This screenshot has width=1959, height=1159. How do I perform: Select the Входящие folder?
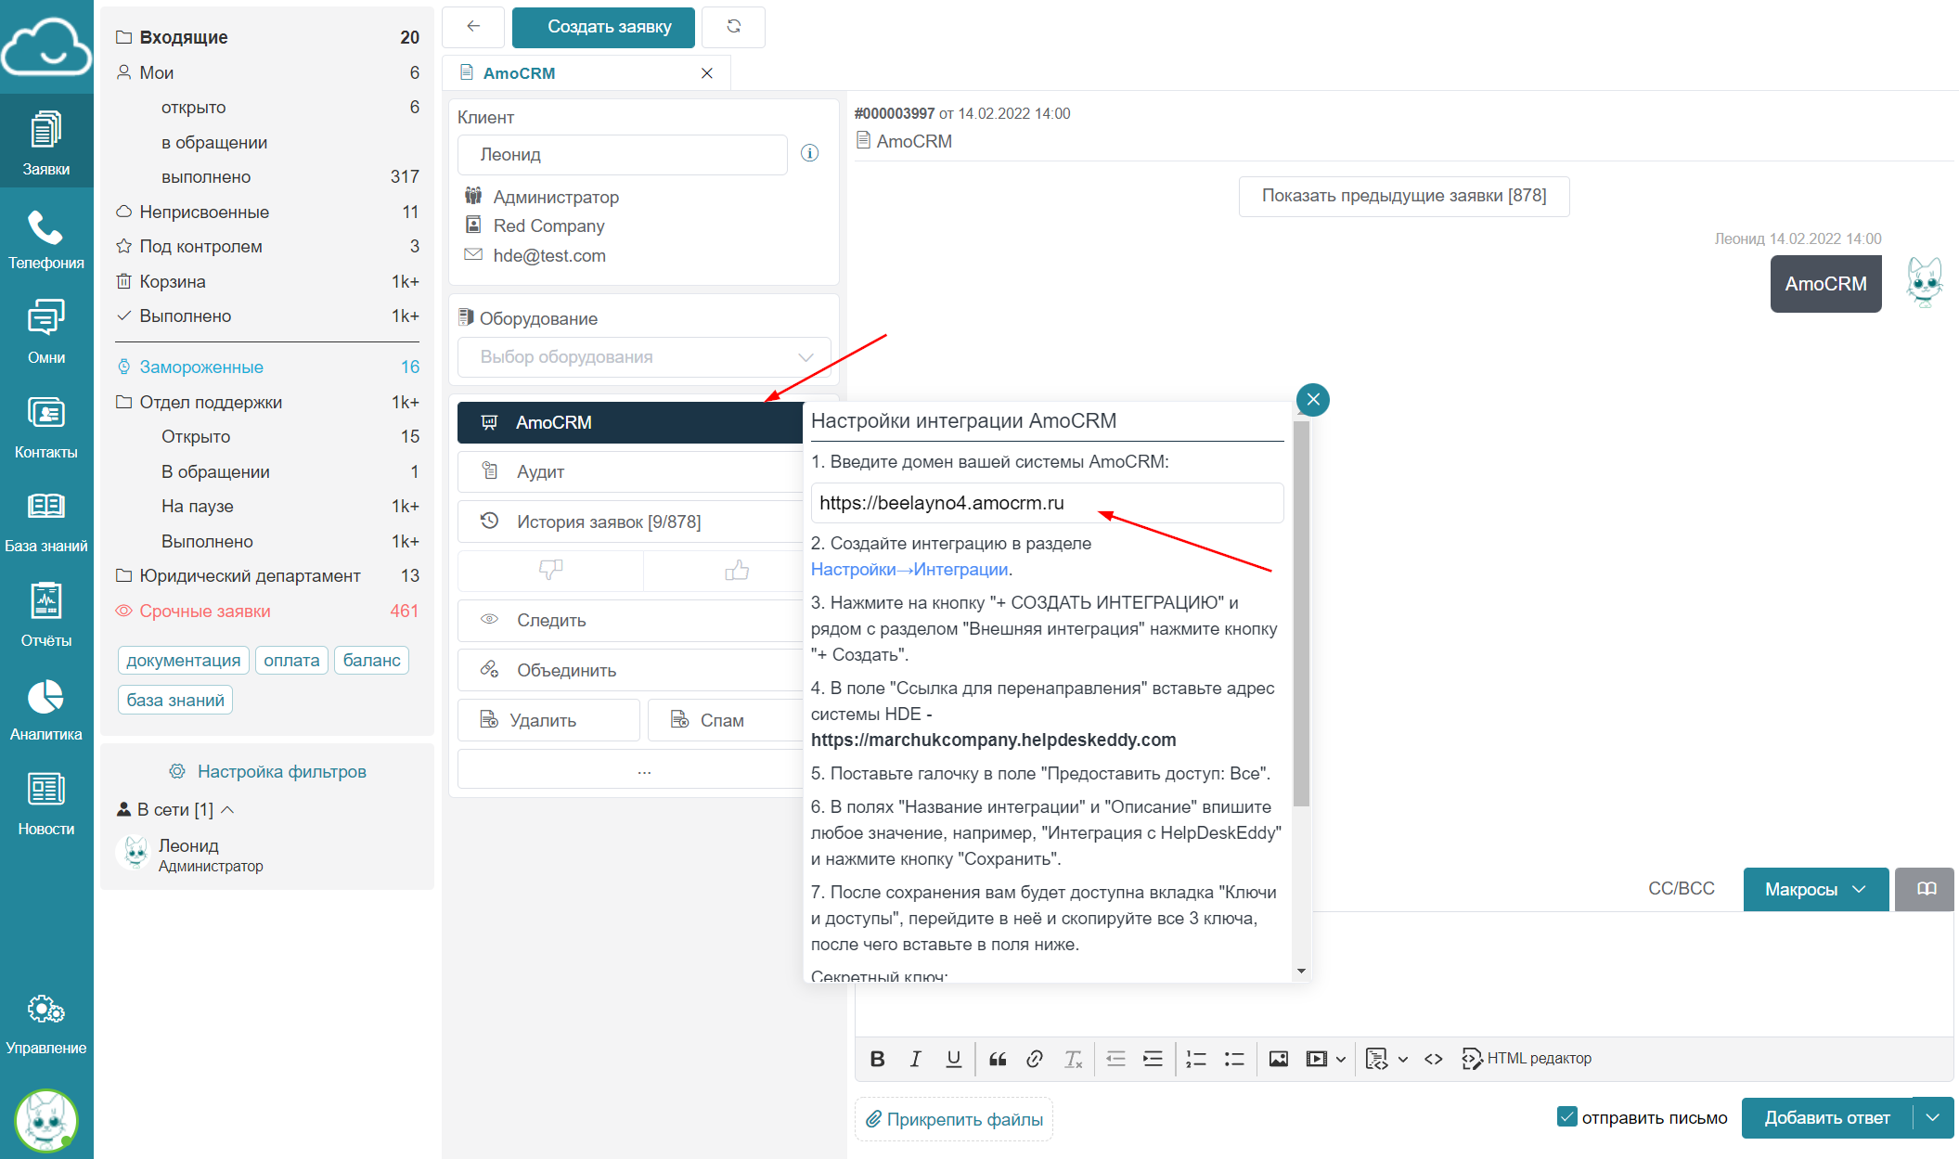267,37
